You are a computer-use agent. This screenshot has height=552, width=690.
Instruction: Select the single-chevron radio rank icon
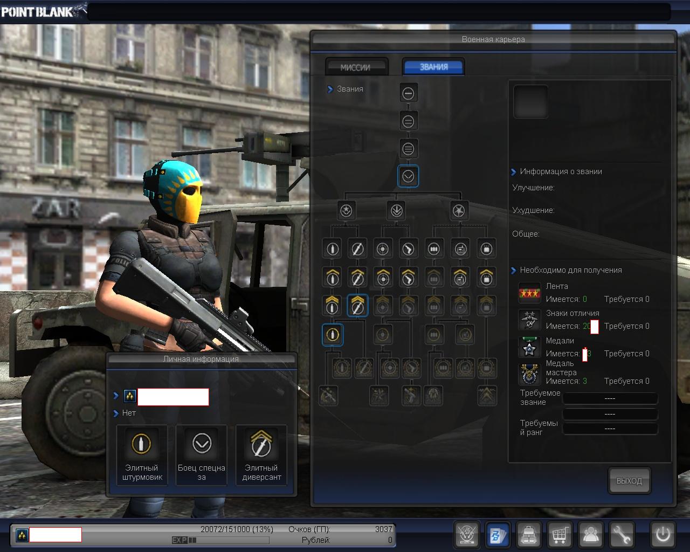pyautogui.click(x=460, y=277)
